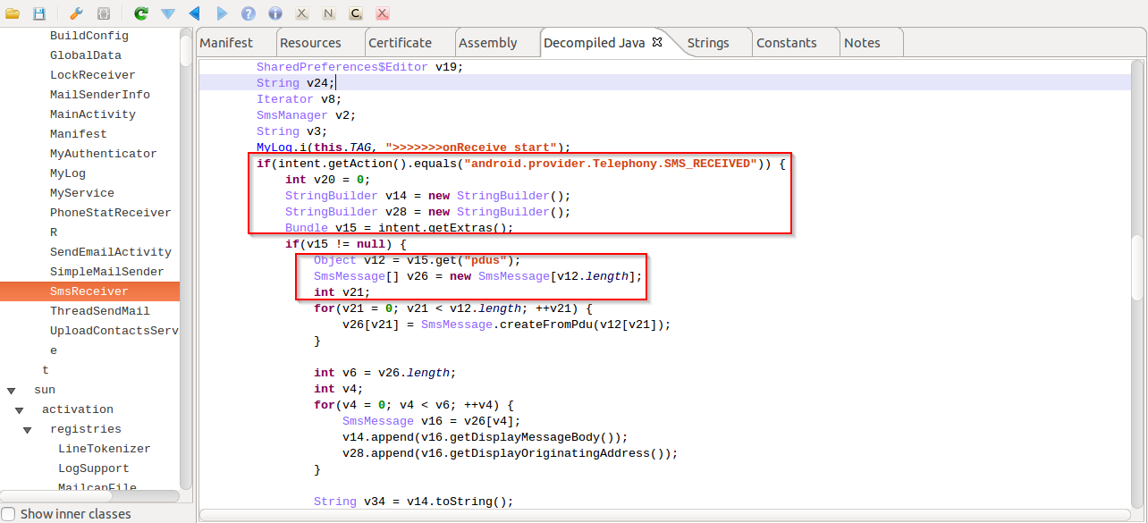This screenshot has height=523, width=1148.
Task: Click the class tree horizontal scrollbar
Action: click(89, 495)
